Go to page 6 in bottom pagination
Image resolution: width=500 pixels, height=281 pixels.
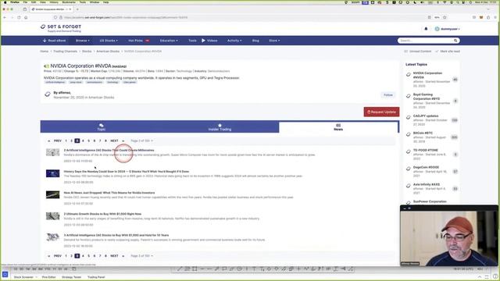[95, 256]
